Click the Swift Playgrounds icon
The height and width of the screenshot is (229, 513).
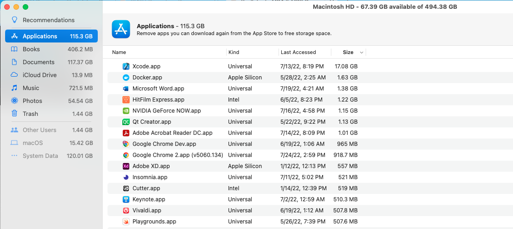pos(126,222)
